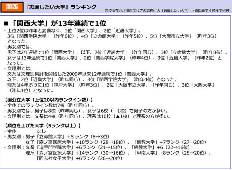232x170 pixels.
Task: Click the line 女子「森ノ宮医療大学」+10ランク
Action: [116, 142]
